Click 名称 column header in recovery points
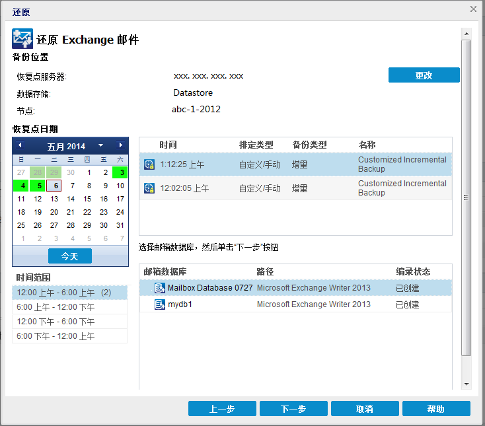Image resolution: width=485 pixels, height=426 pixels. coord(367,145)
